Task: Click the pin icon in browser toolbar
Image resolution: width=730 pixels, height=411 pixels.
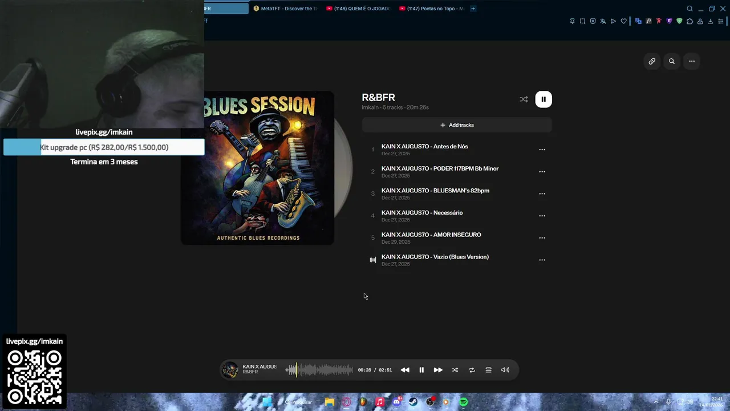Action: (572, 21)
